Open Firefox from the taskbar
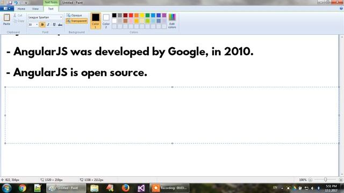This screenshot has width=344, height=193. tap(125, 188)
